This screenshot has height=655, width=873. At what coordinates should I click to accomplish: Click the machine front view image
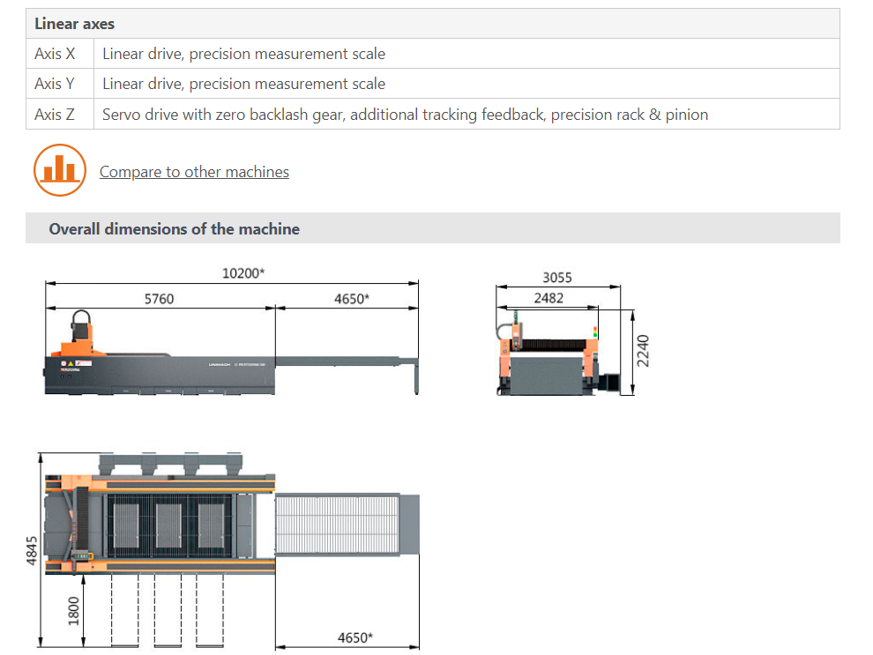tap(557, 354)
